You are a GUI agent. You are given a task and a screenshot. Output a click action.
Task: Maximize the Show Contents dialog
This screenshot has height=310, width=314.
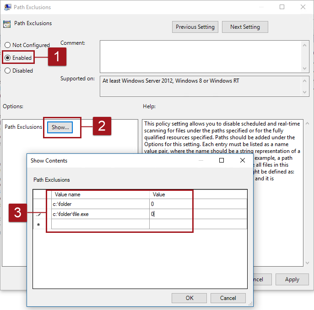tap(222, 160)
